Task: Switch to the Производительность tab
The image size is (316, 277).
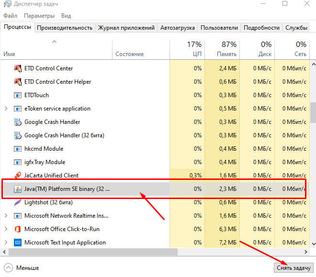Action: click(x=65, y=28)
